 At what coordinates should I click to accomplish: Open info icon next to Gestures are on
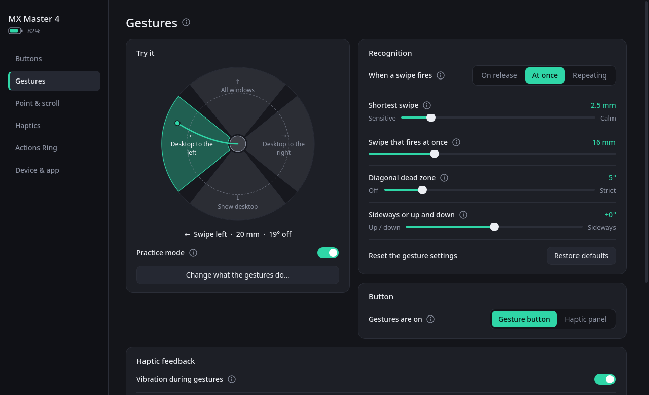[x=430, y=319]
